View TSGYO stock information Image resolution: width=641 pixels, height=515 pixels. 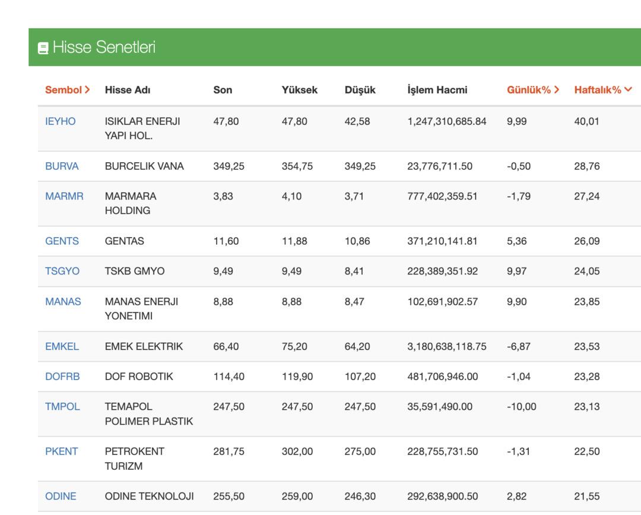[62, 271]
